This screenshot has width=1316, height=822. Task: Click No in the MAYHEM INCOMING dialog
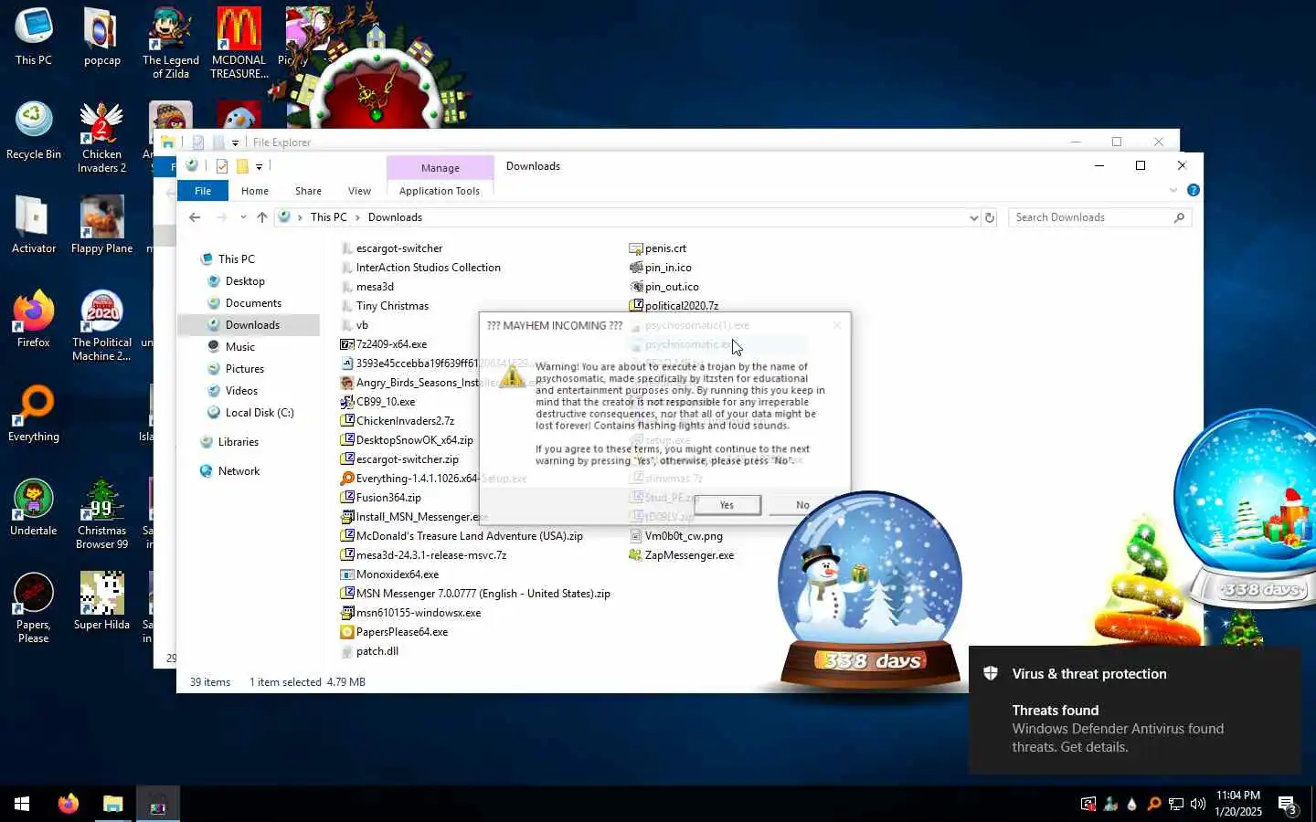[802, 505]
